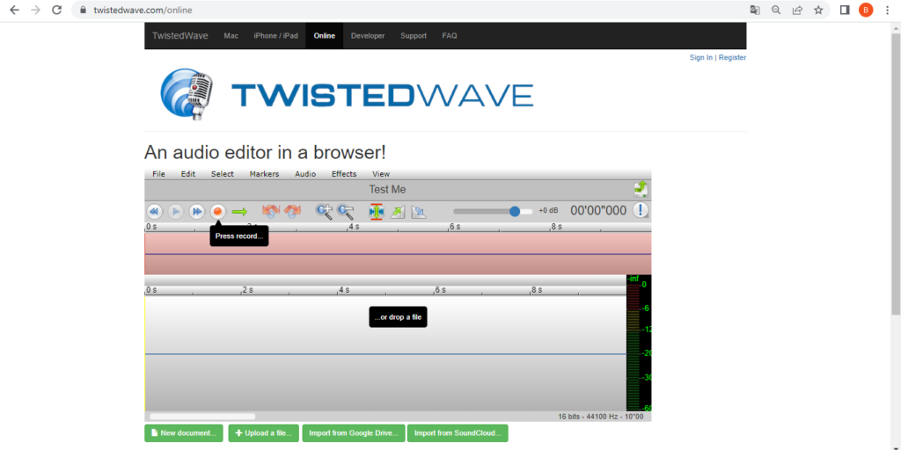This screenshot has height=450, width=901.
Task: Click the fast forward button
Action: [x=197, y=211]
